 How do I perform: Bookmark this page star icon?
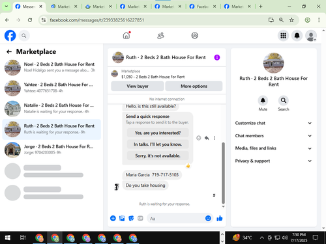[x=291, y=20]
